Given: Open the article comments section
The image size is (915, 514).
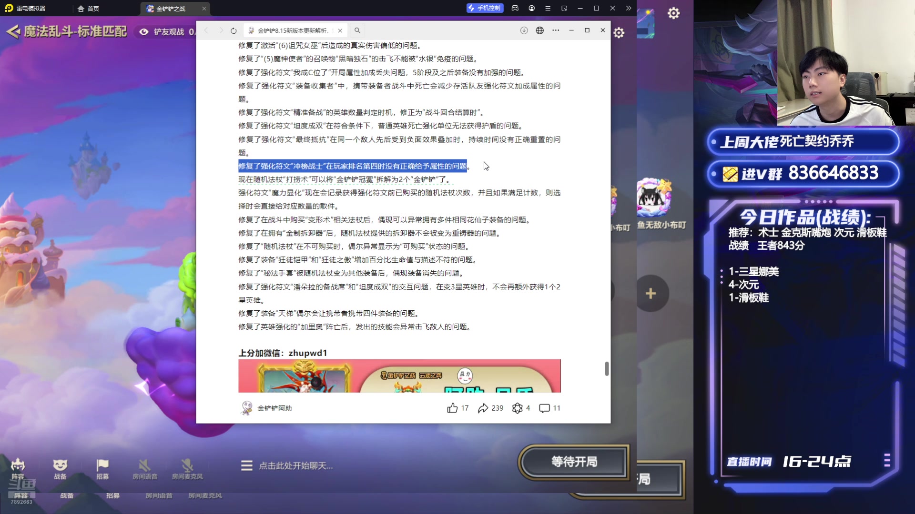Looking at the screenshot, I should pyautogui.click(x=545, y=408).
